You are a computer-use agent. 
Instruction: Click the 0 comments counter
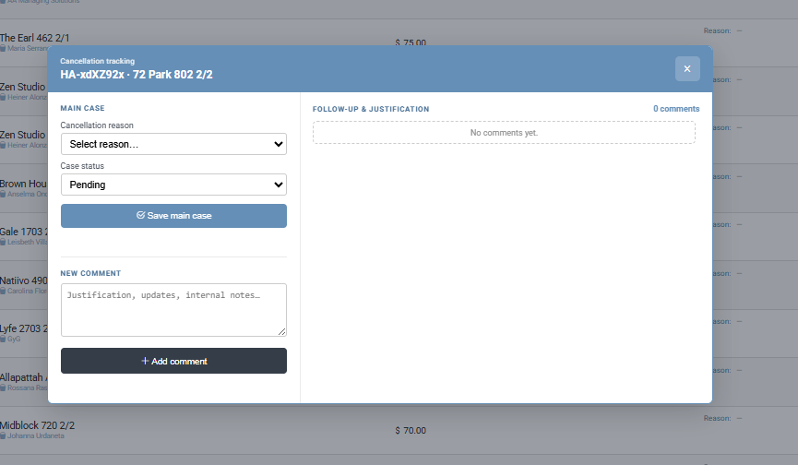[676, 109]
